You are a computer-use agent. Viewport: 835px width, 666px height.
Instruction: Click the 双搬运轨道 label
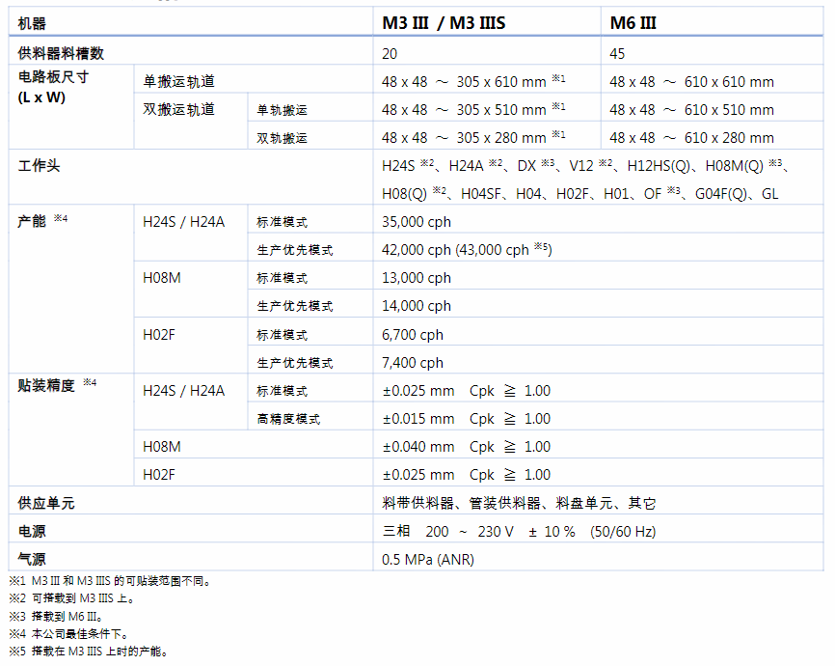click(x=178, y=110)
